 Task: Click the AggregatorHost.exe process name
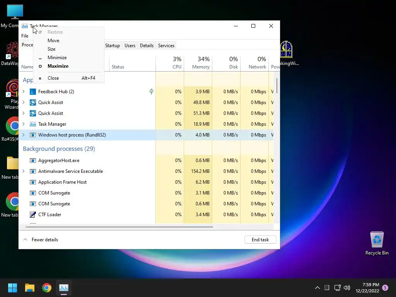(59, 160)
